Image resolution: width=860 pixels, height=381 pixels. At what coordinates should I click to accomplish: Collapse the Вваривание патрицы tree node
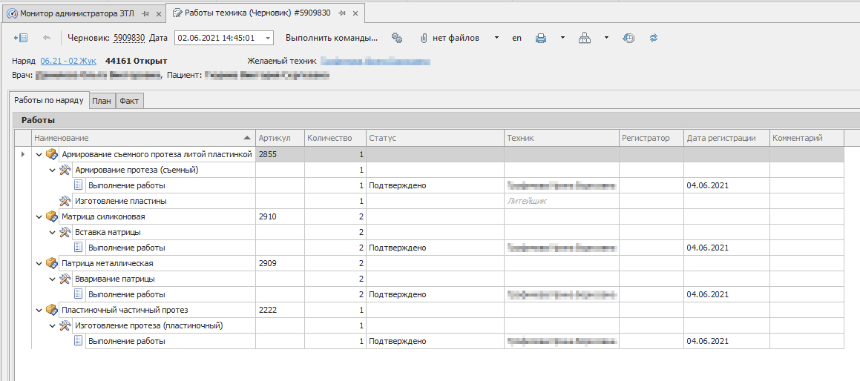pos(52,279)
